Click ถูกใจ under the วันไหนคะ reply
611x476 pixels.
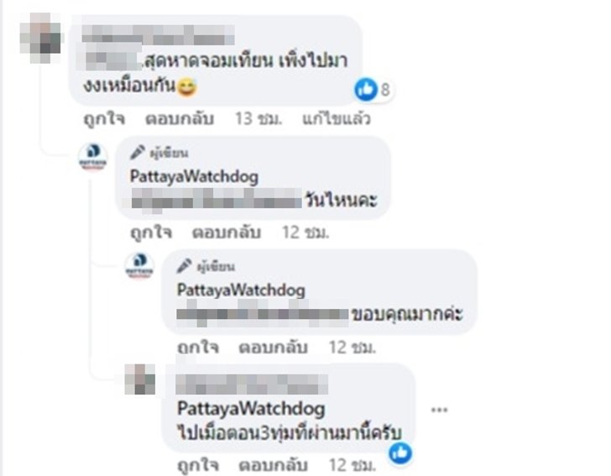151,233
